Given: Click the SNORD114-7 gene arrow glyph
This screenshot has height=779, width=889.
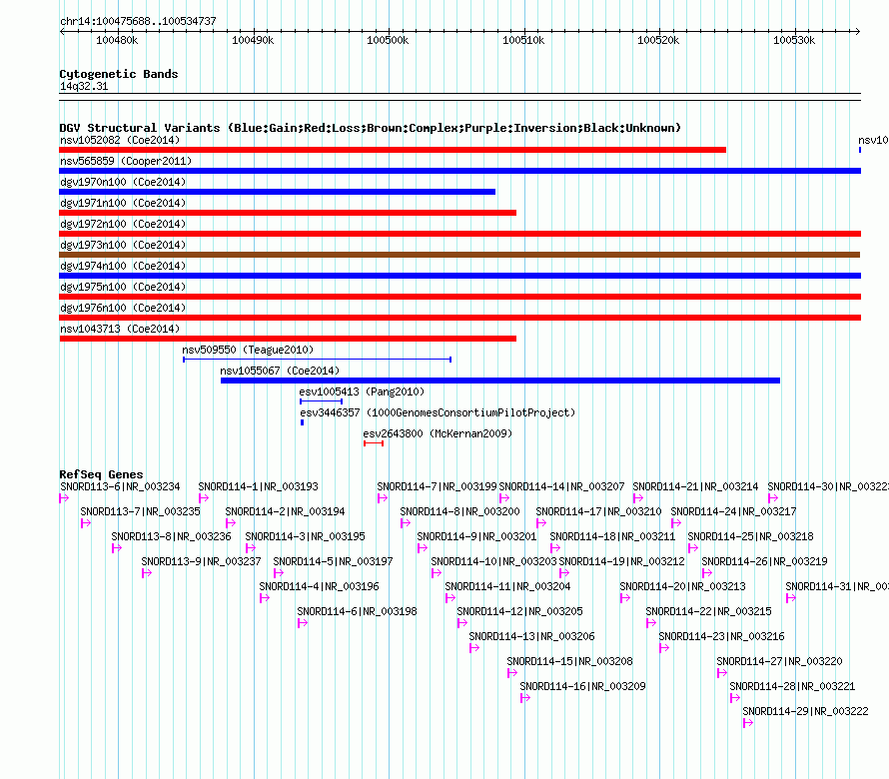Looking at the screenshot, I should pos(383,498).
